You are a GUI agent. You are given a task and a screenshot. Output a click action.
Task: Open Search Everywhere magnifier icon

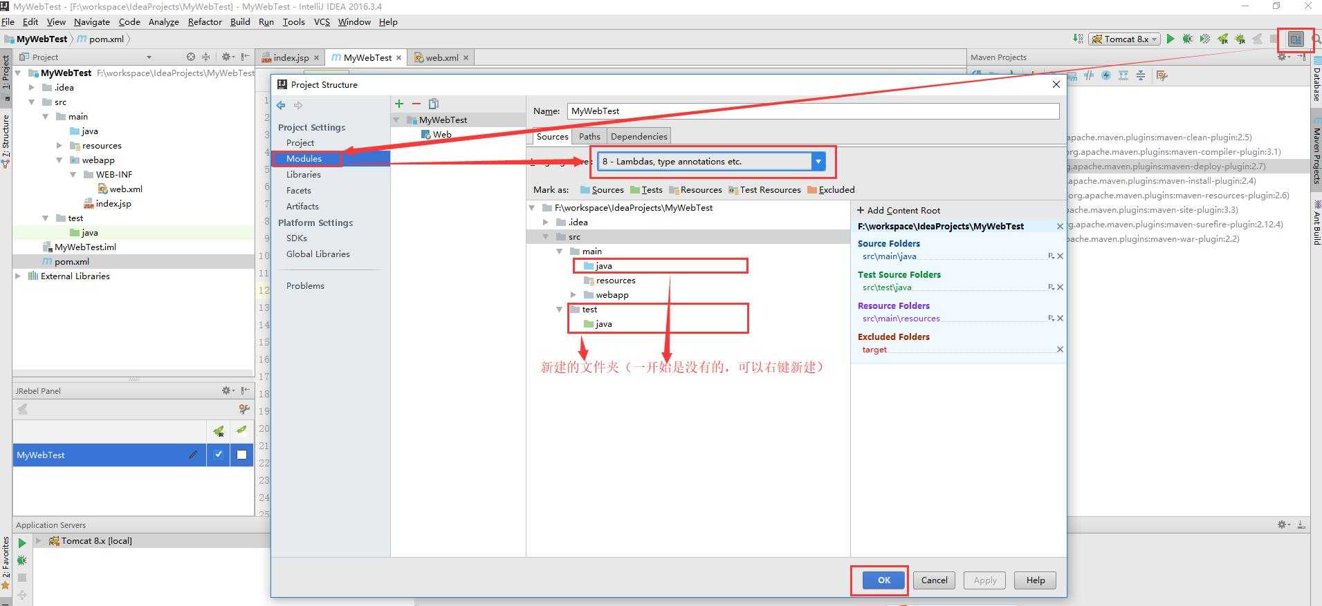(1316, 39)
